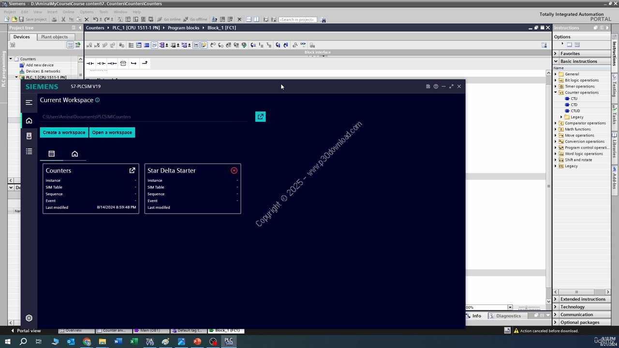
Task: Click the Print icon in TIA toolbar
Action: click(x=54, y=19)
